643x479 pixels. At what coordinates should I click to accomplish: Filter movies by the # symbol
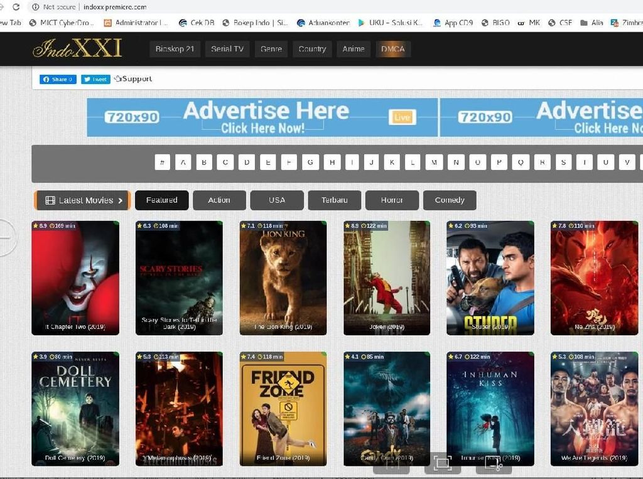pyautogui.click(x=163, y=163)
